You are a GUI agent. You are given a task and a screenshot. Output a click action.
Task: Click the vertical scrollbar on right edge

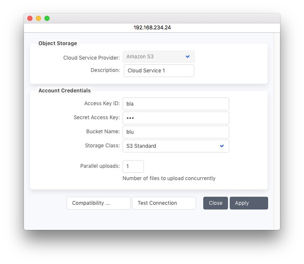click(277, 128)
